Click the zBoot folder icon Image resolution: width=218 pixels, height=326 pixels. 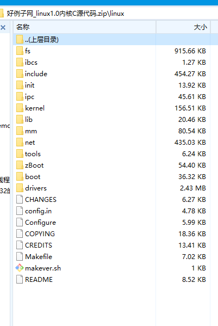pyautogui.click(x=20, y=165)
